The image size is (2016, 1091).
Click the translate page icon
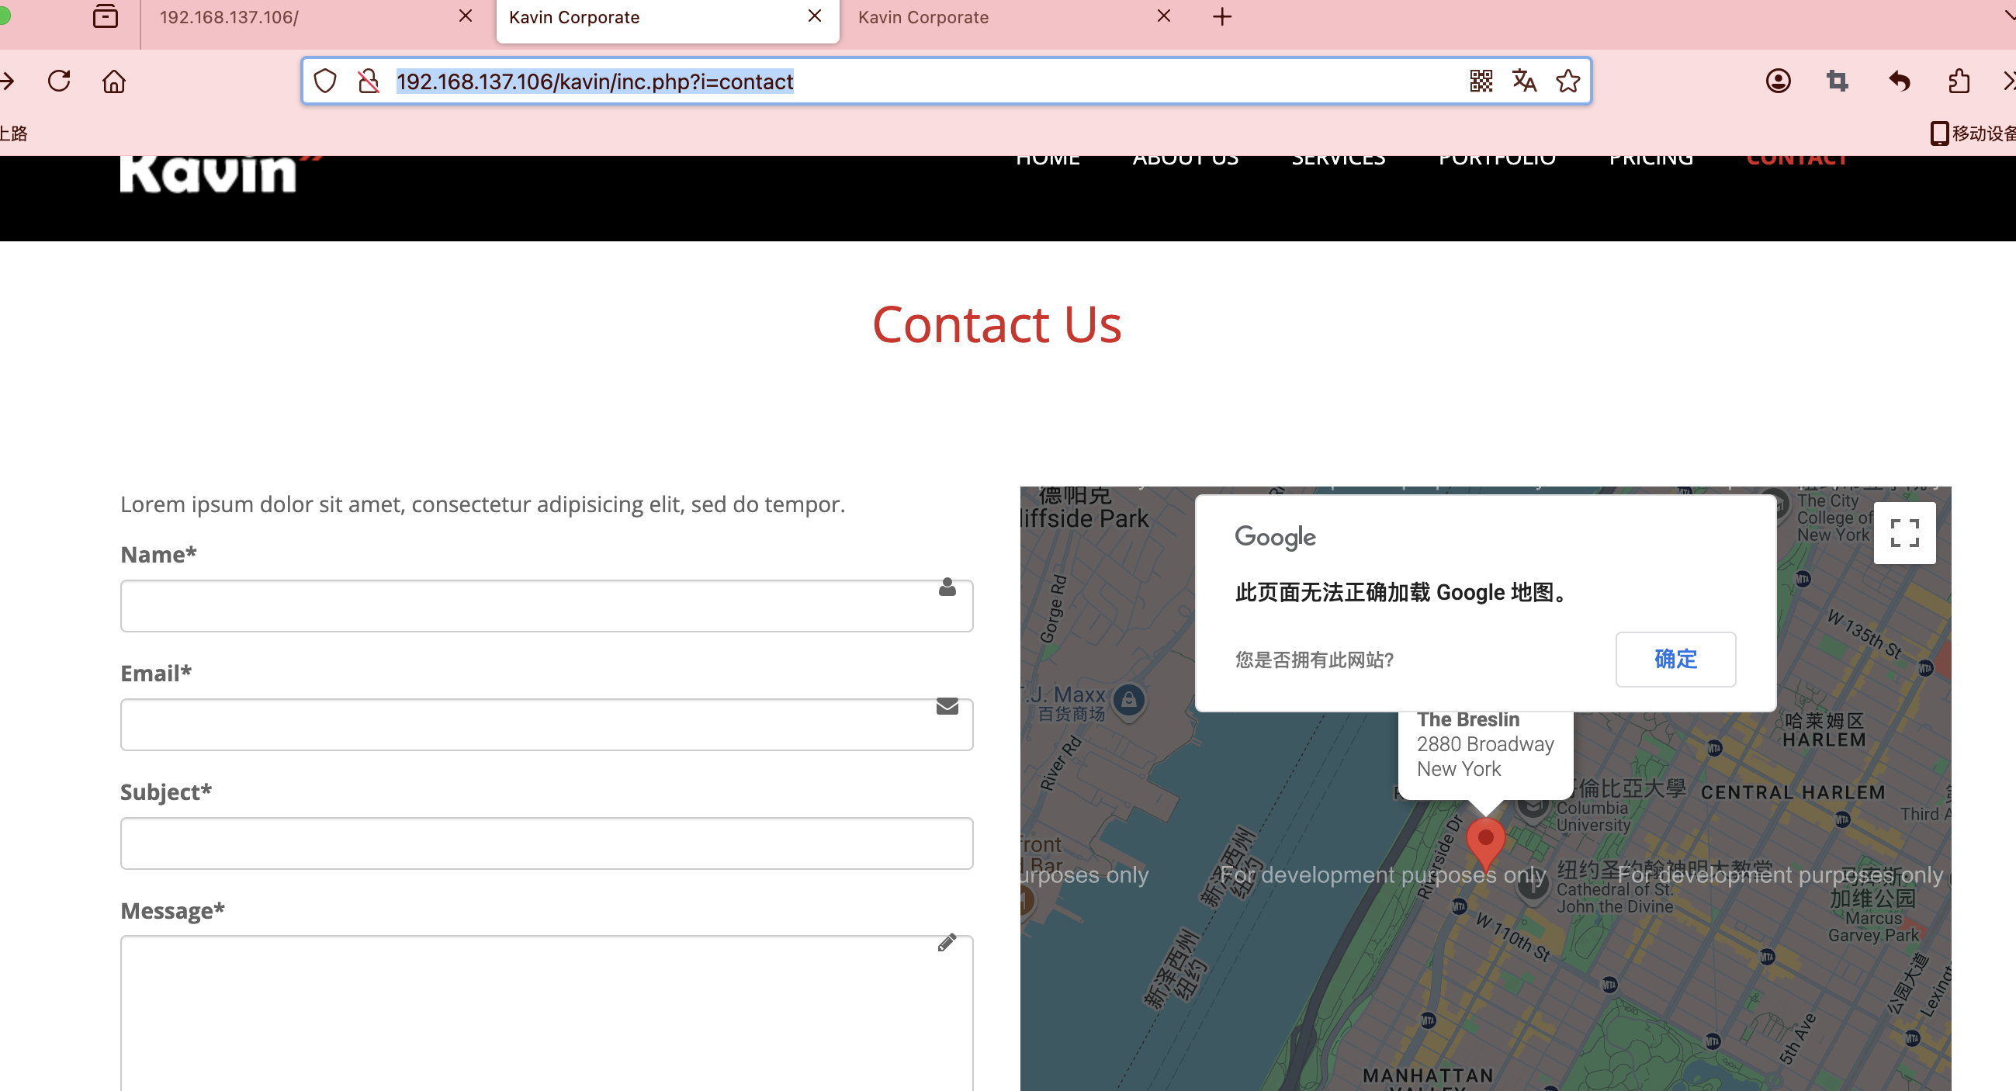point(1524,81)
